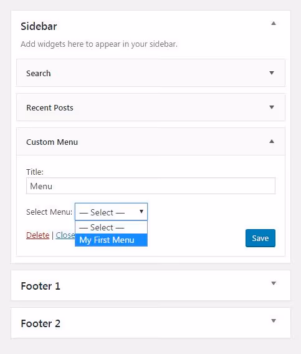
Task: Click the Custom Menu widget title
Action: tap(52, 142)
